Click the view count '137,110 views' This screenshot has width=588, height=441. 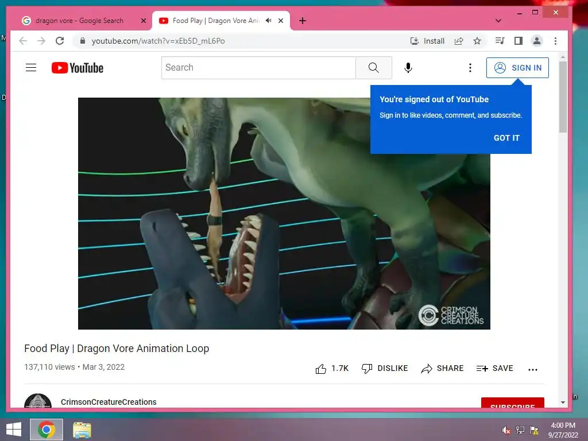[x=49, y=367]
